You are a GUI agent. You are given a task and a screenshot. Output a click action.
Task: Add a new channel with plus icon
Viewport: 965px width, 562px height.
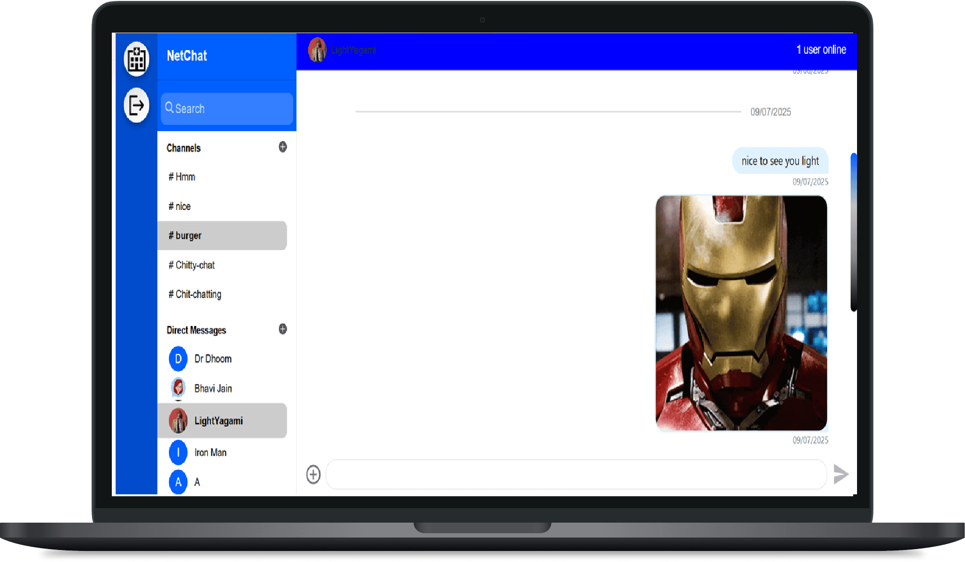(283, 147)
